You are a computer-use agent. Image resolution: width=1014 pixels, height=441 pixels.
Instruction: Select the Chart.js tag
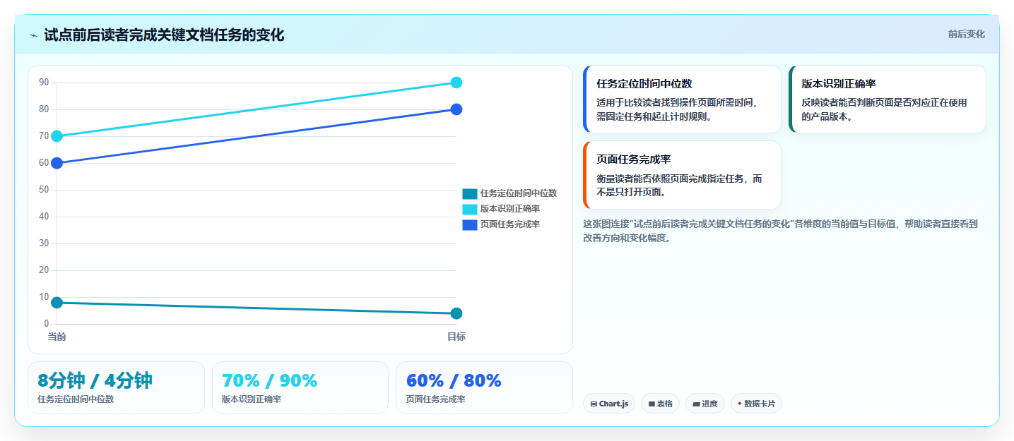[x=608, y=404]
